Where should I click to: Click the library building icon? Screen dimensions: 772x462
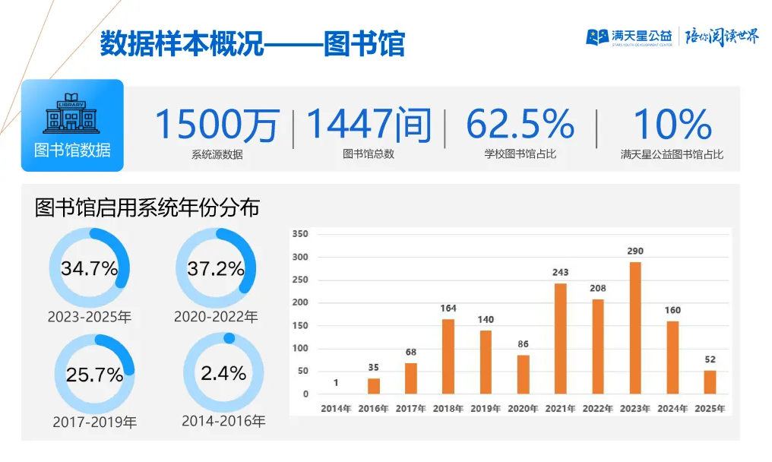coord(71,113)
